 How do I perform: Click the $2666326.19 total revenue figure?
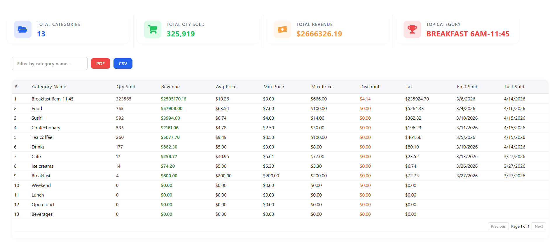point(319,34)
